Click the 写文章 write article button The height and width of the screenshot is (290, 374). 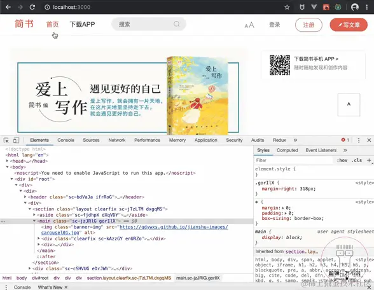349,25
